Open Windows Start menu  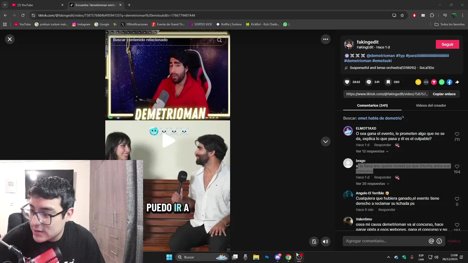[x=169, y=257]
